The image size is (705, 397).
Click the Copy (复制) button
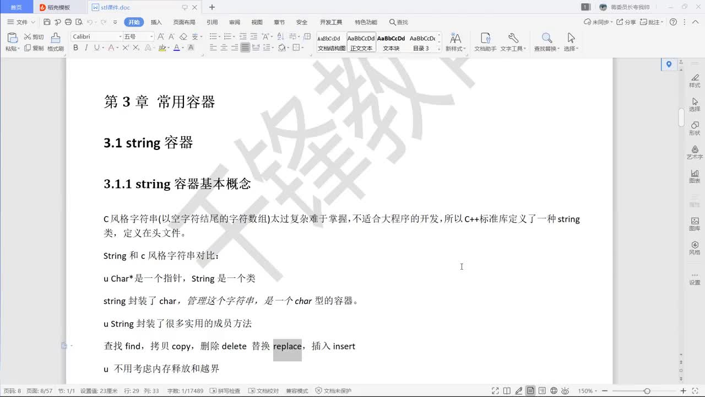point(34,48)
